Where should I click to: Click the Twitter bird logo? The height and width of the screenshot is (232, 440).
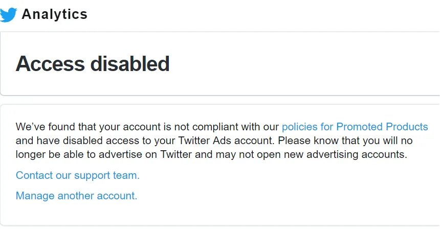point(8,15)
